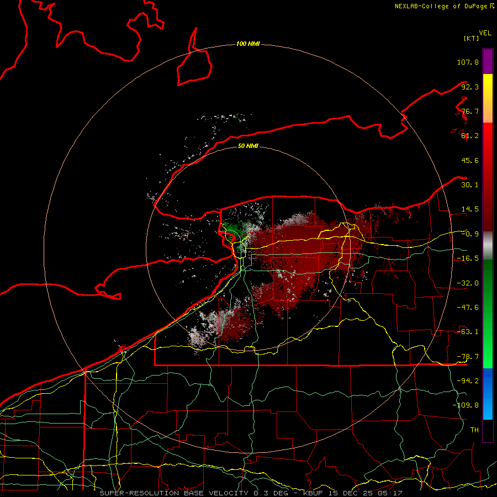The image size is (497, 497).
Task: Pick the gray near-zero color bar segment
Action: coord(488,246)
